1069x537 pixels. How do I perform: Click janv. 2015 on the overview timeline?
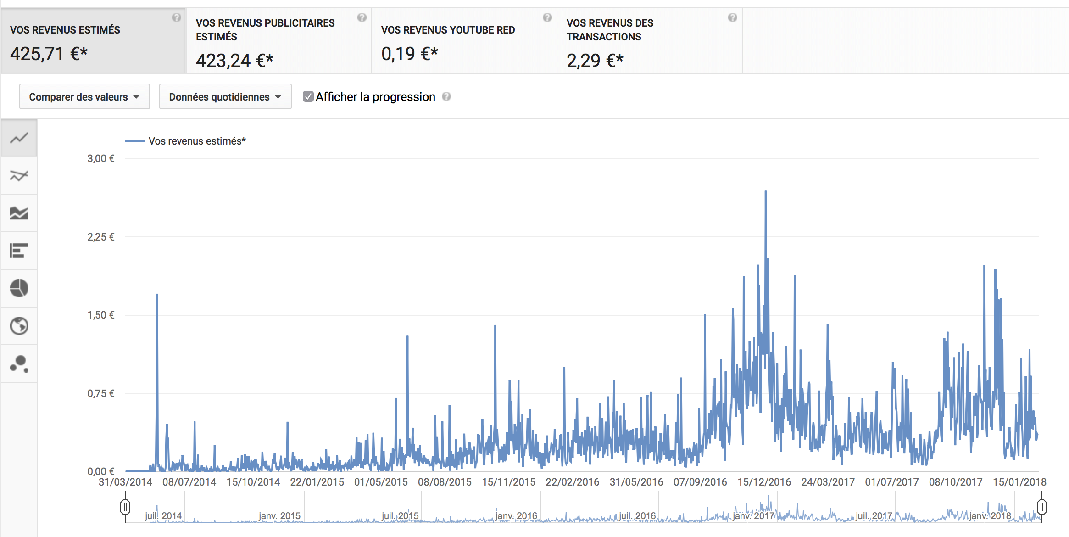click(x=279, y=516)
